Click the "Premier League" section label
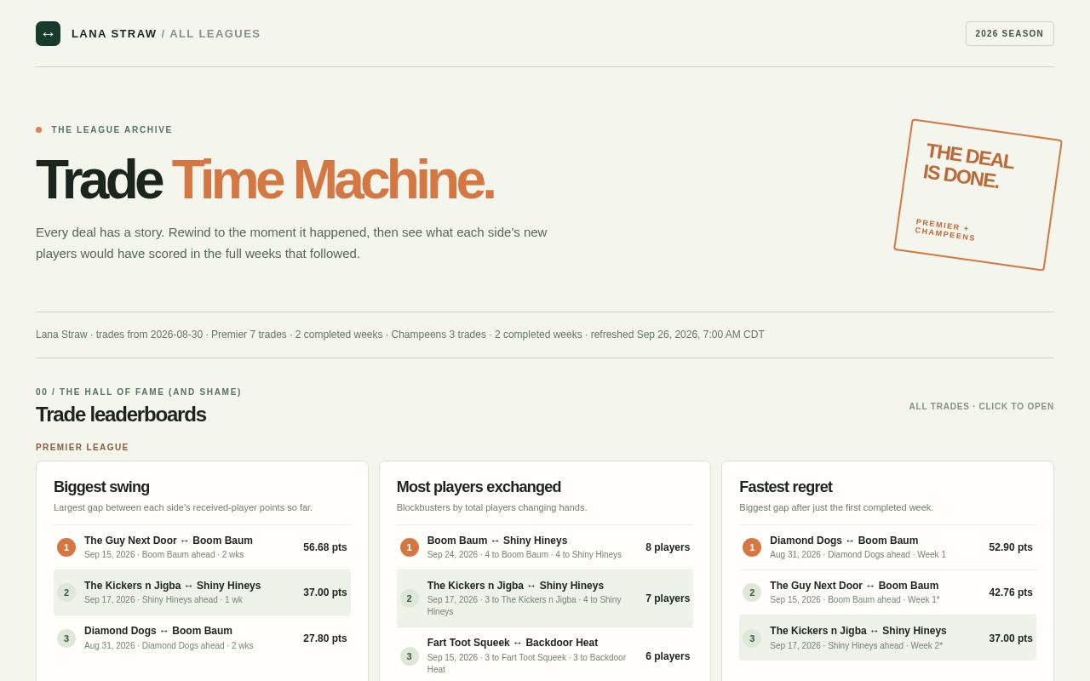 pyautogui.click(x=83, y=448)
